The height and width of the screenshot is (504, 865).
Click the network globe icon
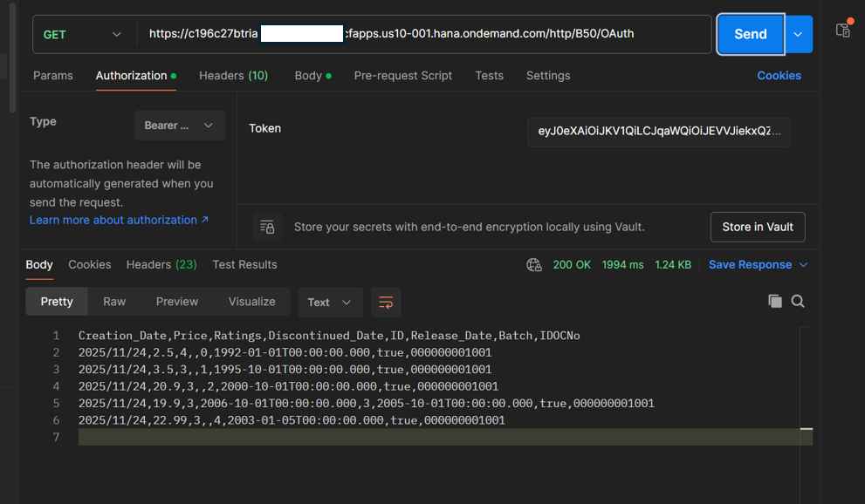tap(534, 265)
